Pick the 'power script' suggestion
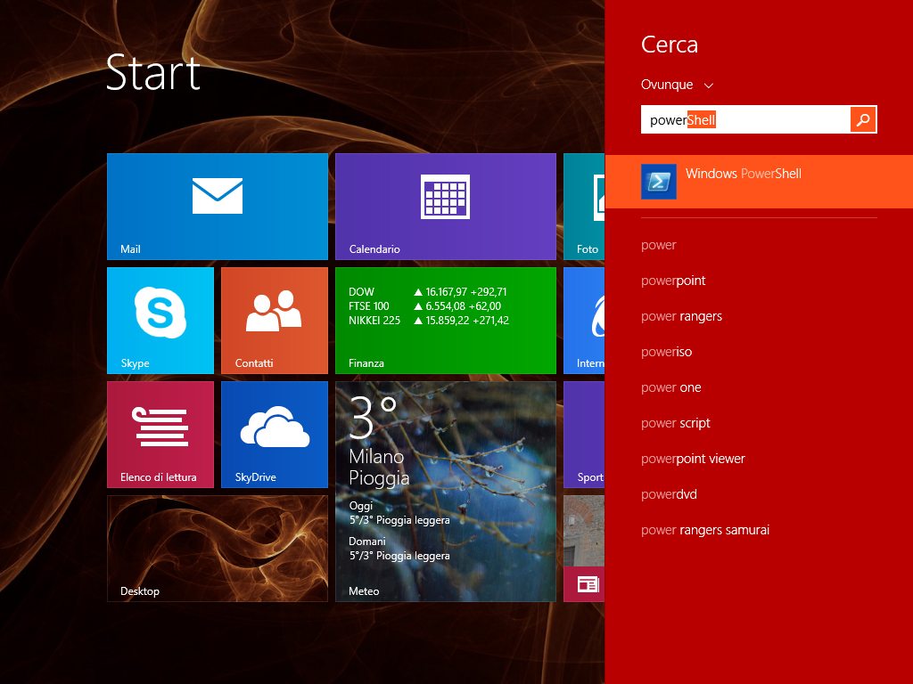The width and height of the screenshot is (913, 684). 675,423
